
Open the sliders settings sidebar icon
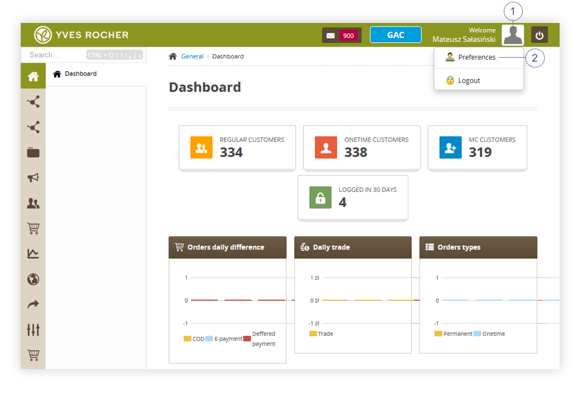click(33, 330)
